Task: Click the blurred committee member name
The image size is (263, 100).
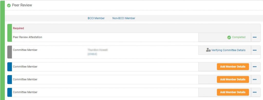Action: [97, 50]
